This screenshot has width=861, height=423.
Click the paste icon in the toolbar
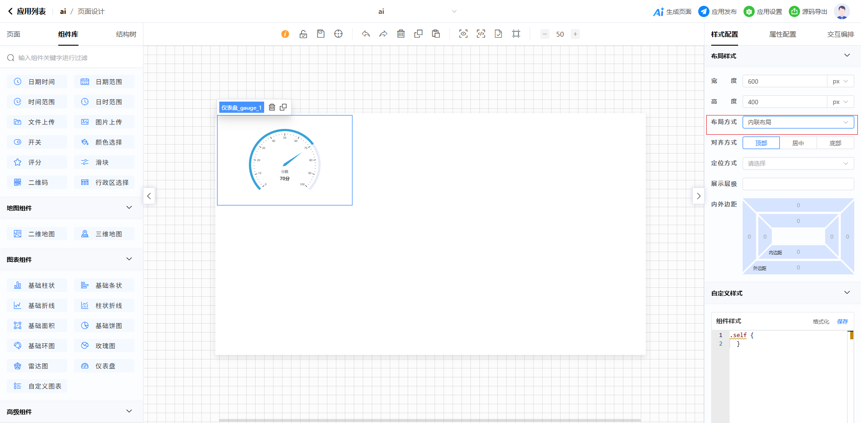click(x=436, y=34)
